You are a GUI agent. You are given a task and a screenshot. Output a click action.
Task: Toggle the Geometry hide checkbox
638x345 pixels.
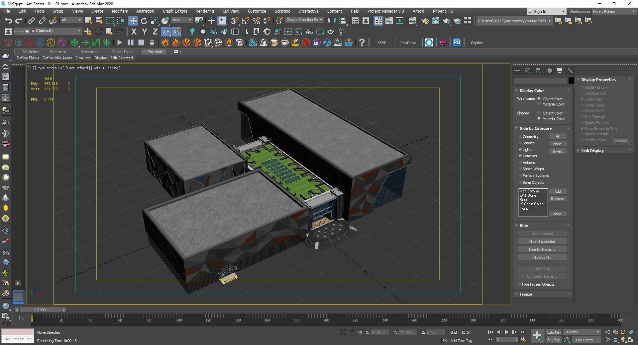point(520,137)
